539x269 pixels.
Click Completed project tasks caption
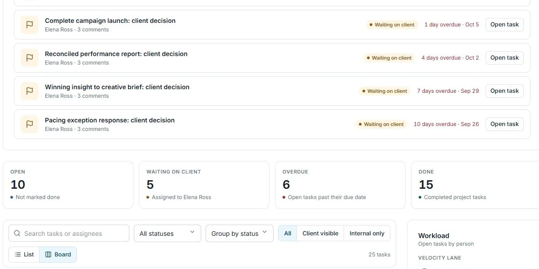(455, 197)
